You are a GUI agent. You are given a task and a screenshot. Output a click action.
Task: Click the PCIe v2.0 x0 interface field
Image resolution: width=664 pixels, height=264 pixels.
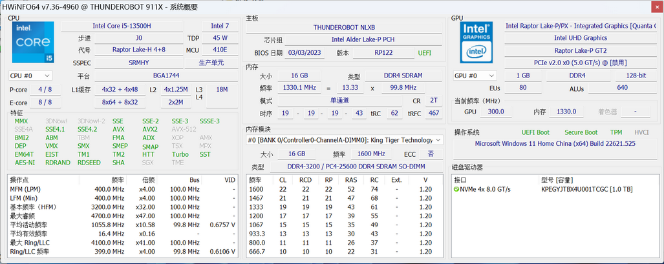click(581, 63)
